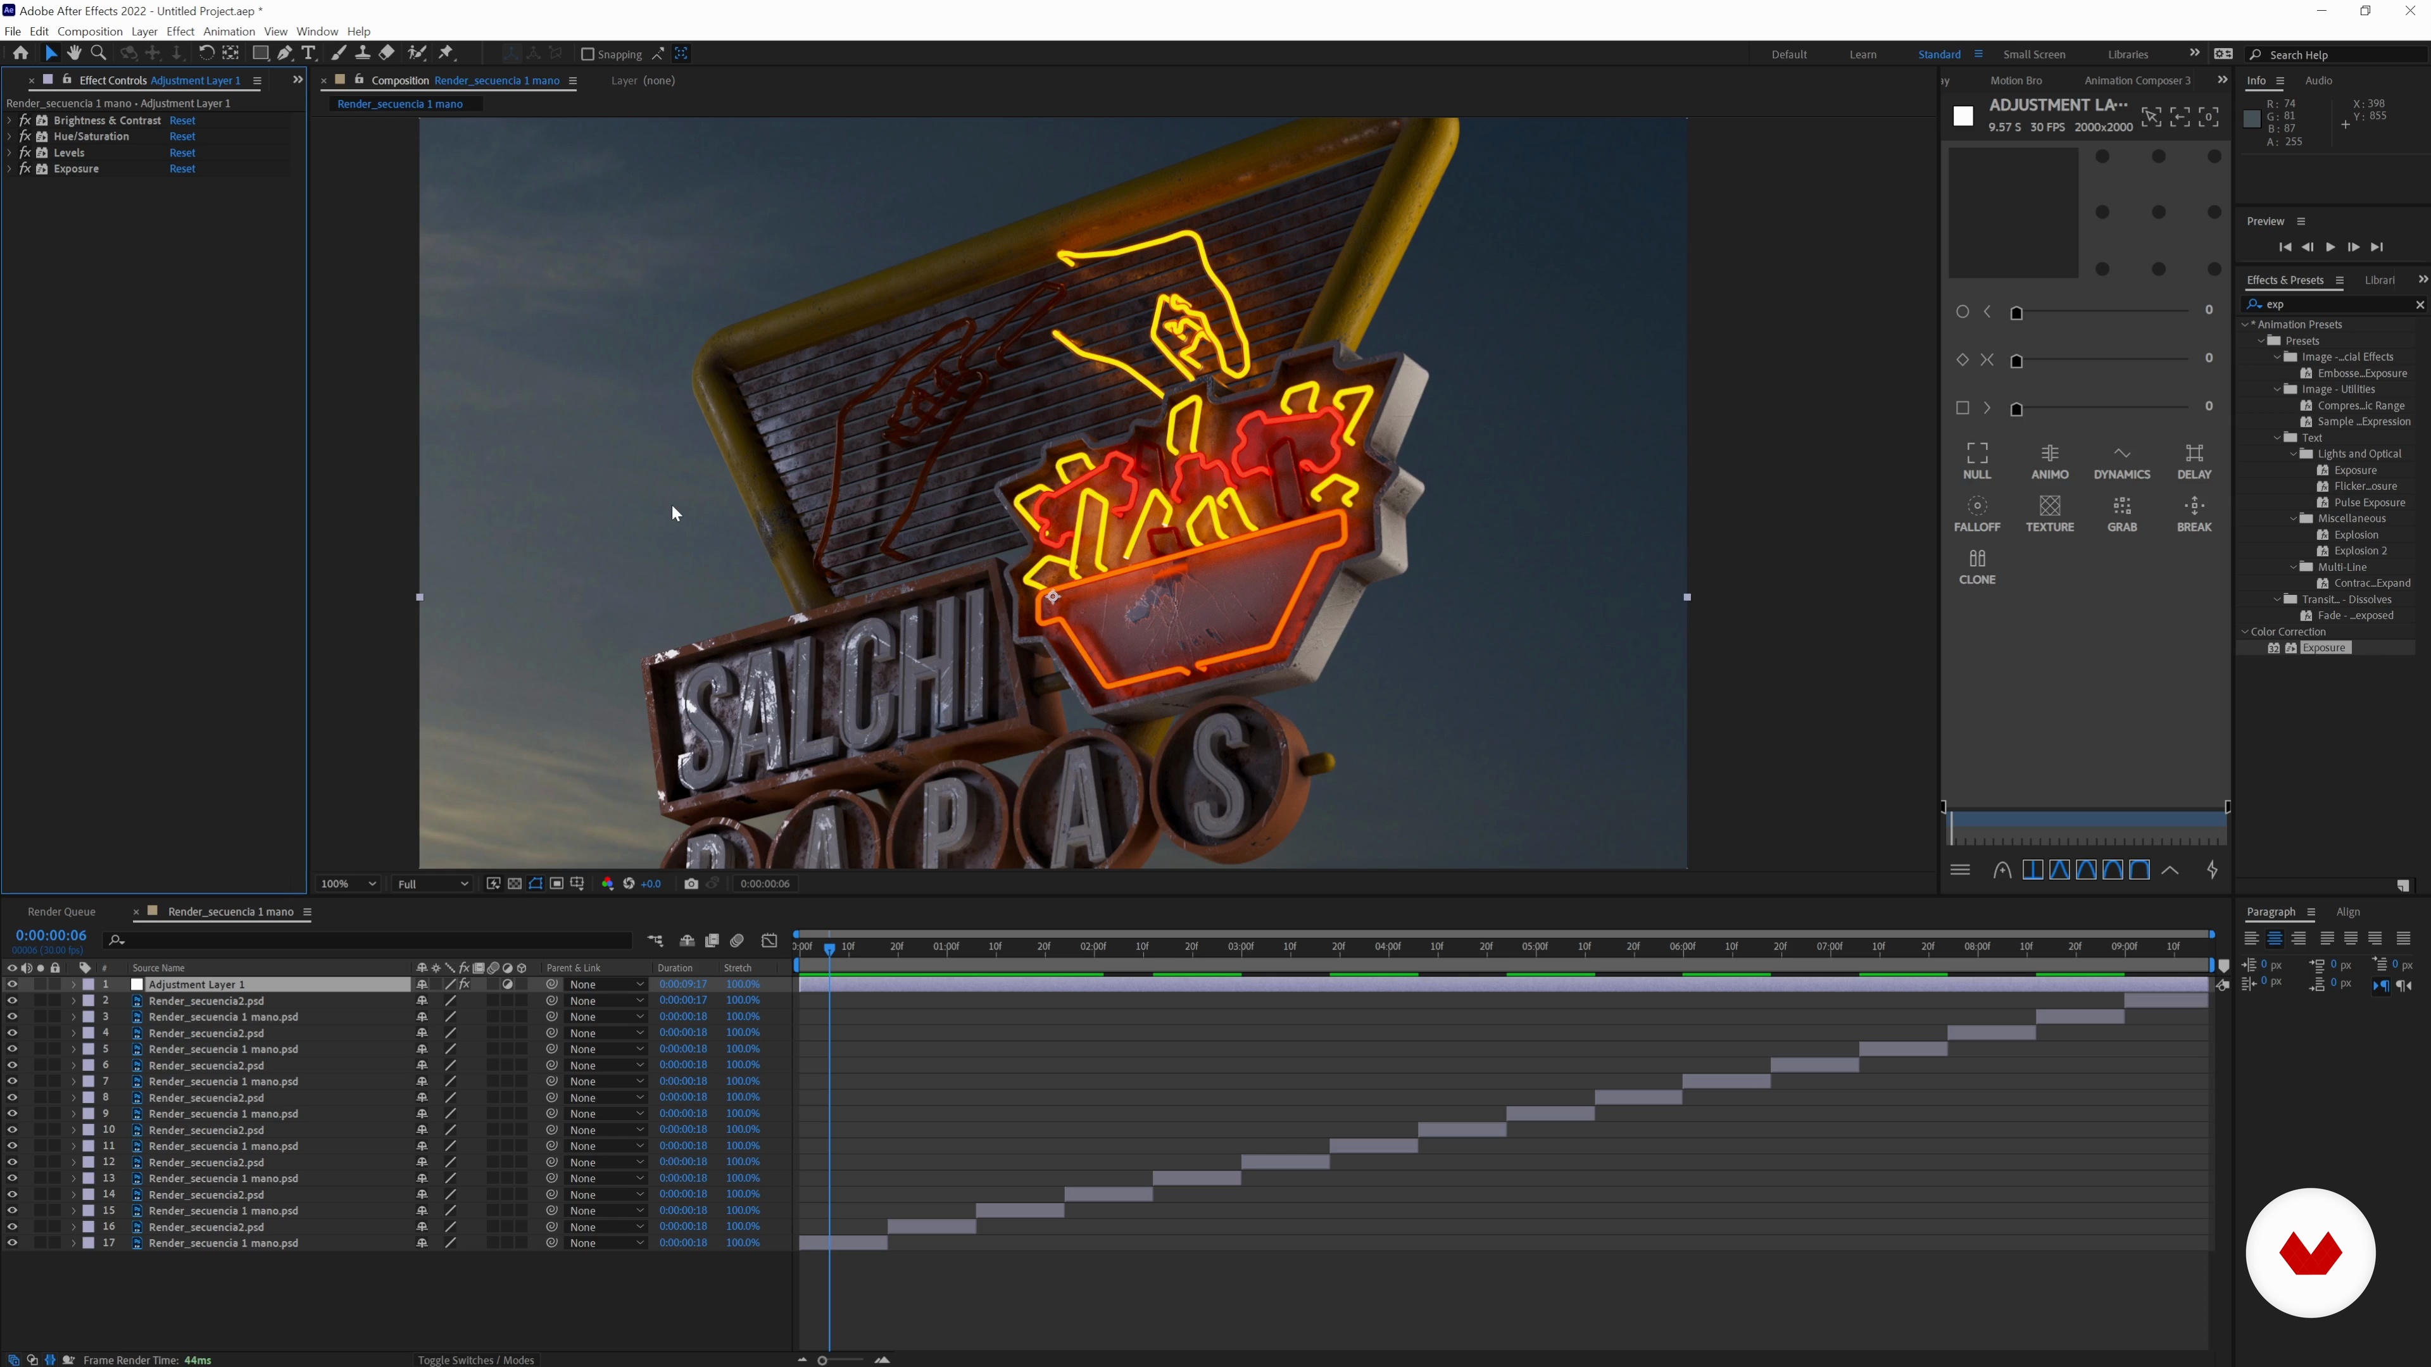The width and height of the screenshot is (2431, 1367).
Task: Click the timeline layer search field
Action: point(368,940)
